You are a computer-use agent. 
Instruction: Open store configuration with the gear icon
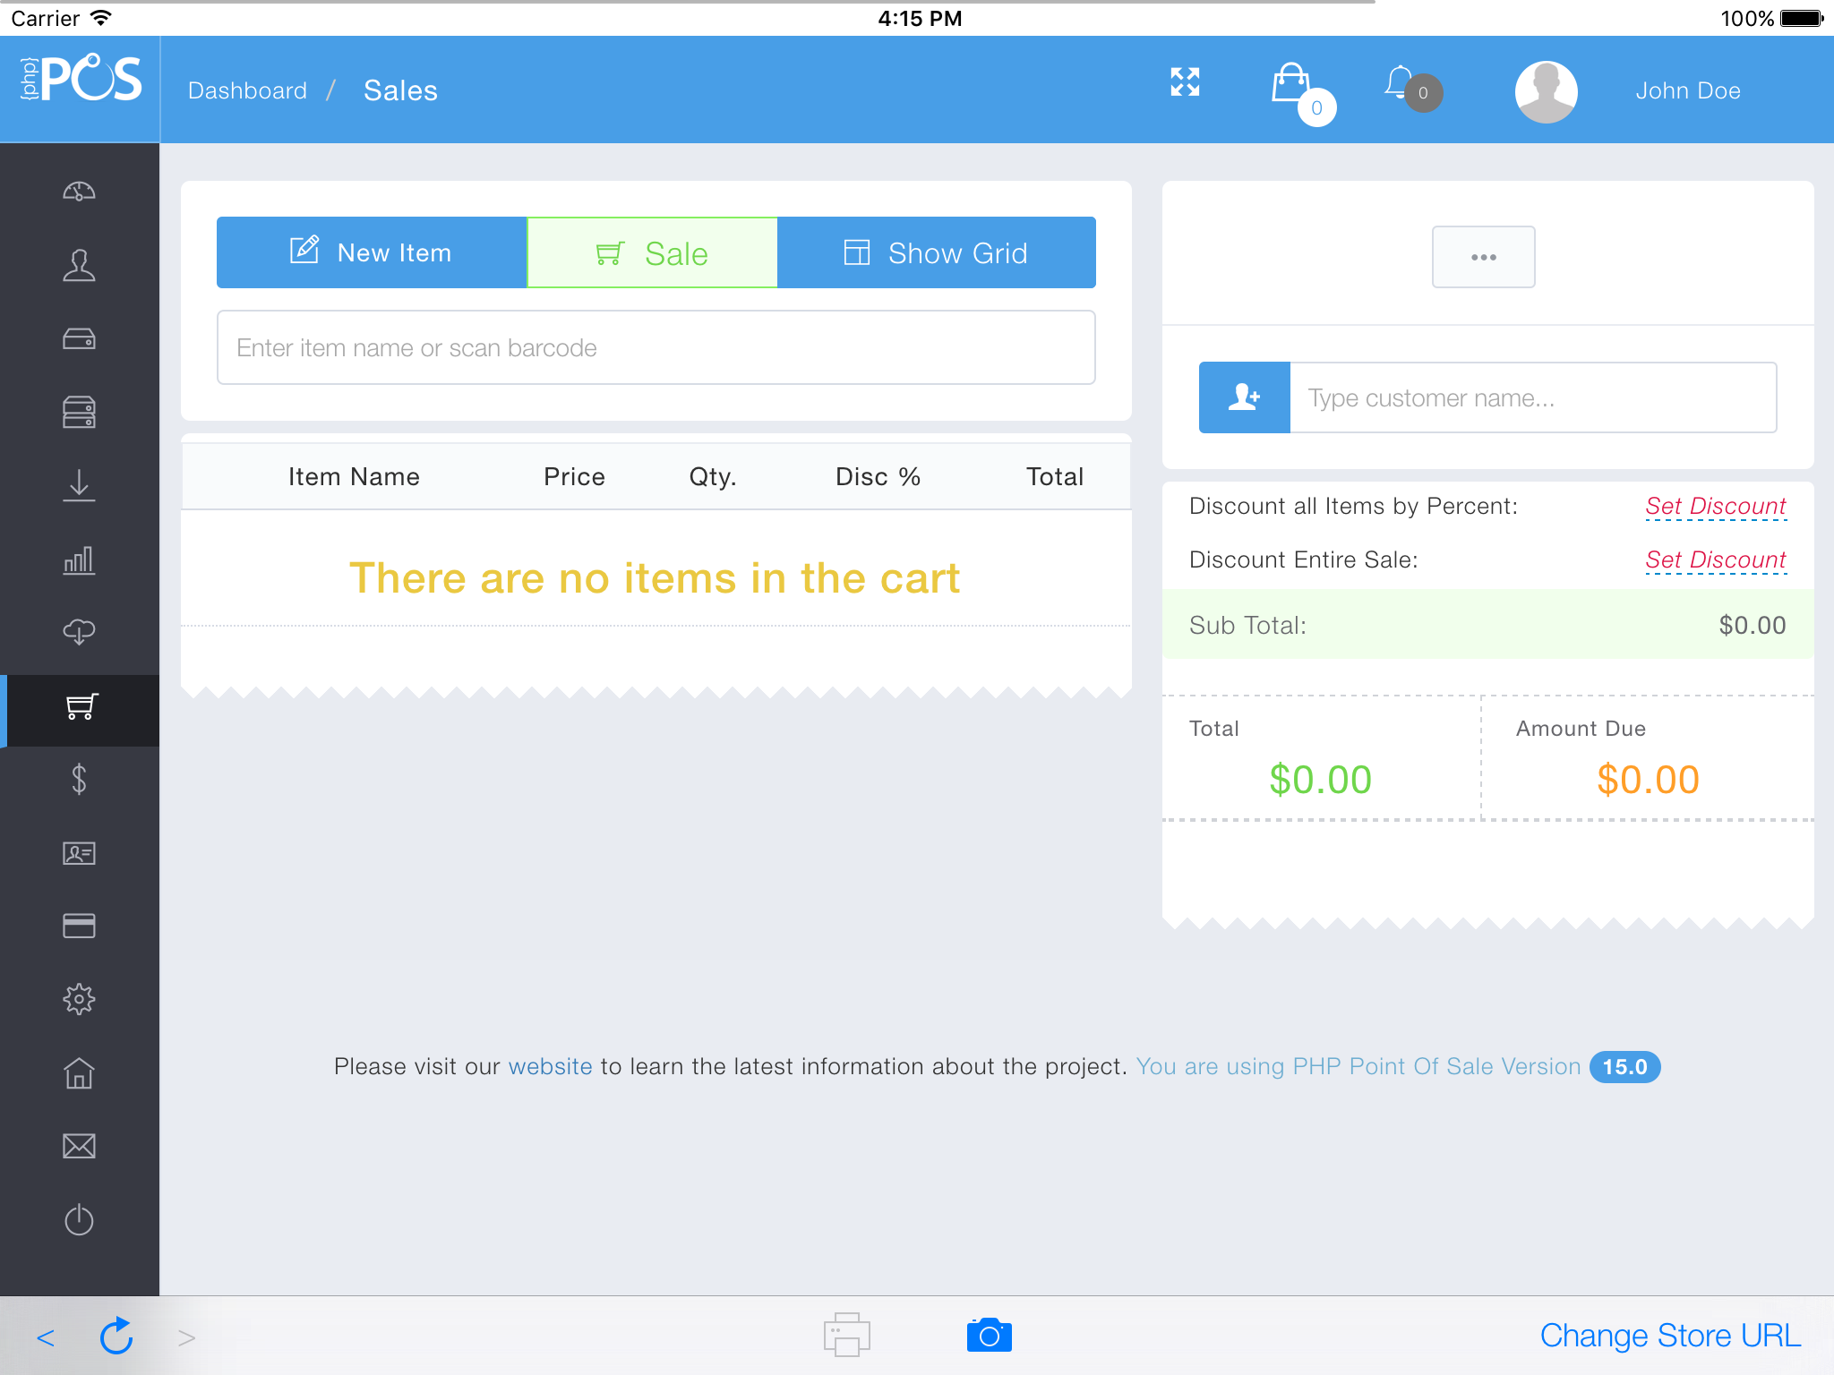(x=80, y=998)
